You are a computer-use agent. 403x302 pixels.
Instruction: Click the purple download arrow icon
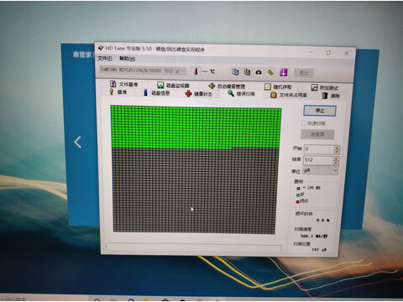[x=284, y=73]
